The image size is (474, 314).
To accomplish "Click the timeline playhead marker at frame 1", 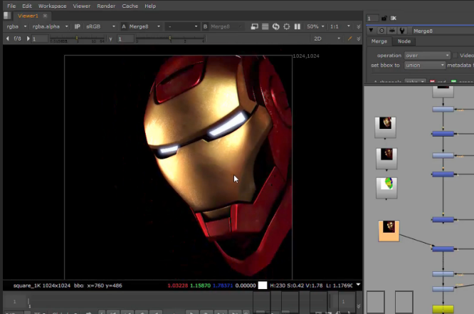I will coord(28,303).
